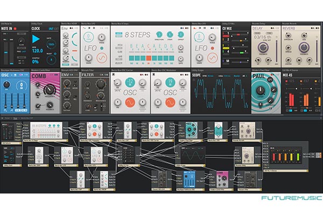Click the right pill button on DELAY
Screen dimensions: 323x215
point(269,33)
